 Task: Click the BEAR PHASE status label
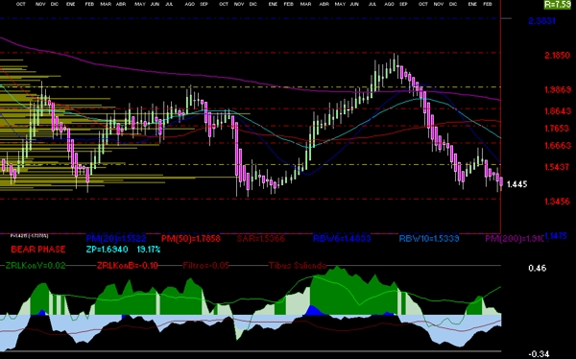[x=38, y=250]
